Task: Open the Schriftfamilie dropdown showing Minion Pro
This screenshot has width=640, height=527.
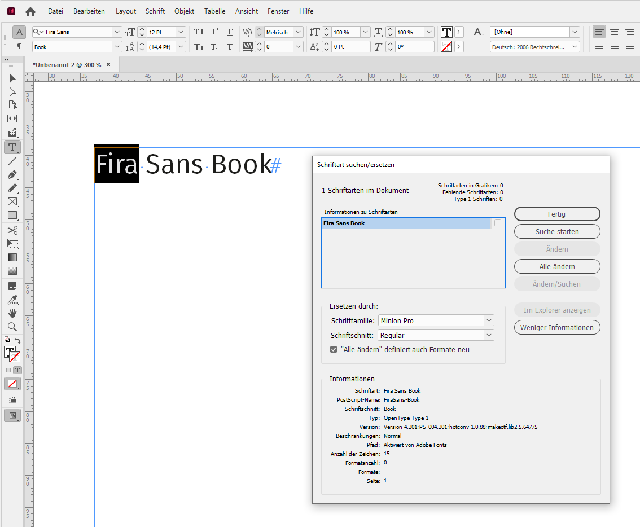Action: coord(489,320)
